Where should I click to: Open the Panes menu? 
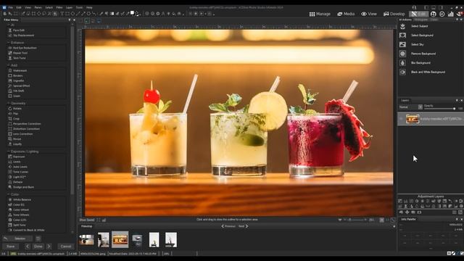tap(38, 7)
